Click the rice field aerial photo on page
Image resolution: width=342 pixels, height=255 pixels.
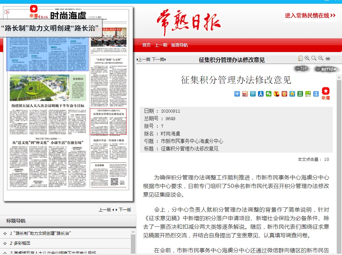pyautogui.click(x=39, y=88)
